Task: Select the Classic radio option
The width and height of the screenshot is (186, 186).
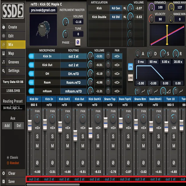Action: [x=13, y=157]
